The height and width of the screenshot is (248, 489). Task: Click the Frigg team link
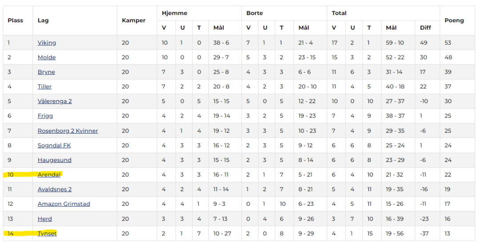[x=45, y=116]
